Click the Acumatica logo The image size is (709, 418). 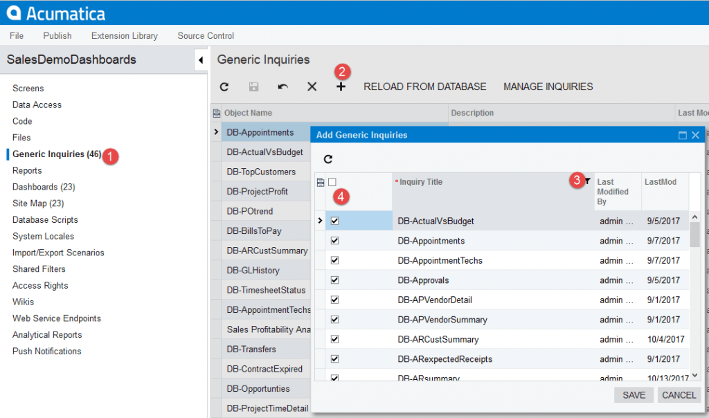[55, 13]
